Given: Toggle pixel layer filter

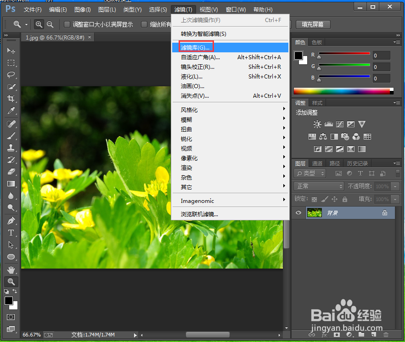Looking at the screenshot, I should 338,174.
